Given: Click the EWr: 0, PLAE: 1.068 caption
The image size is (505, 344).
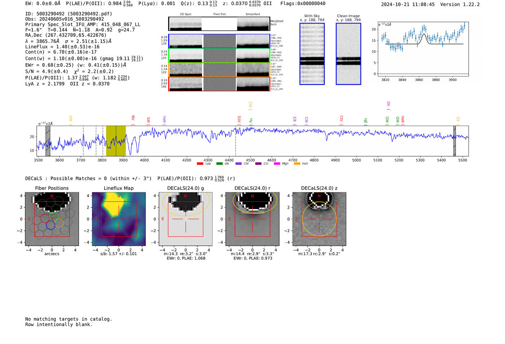Looking at the screenshot, I should click(186, 258).
